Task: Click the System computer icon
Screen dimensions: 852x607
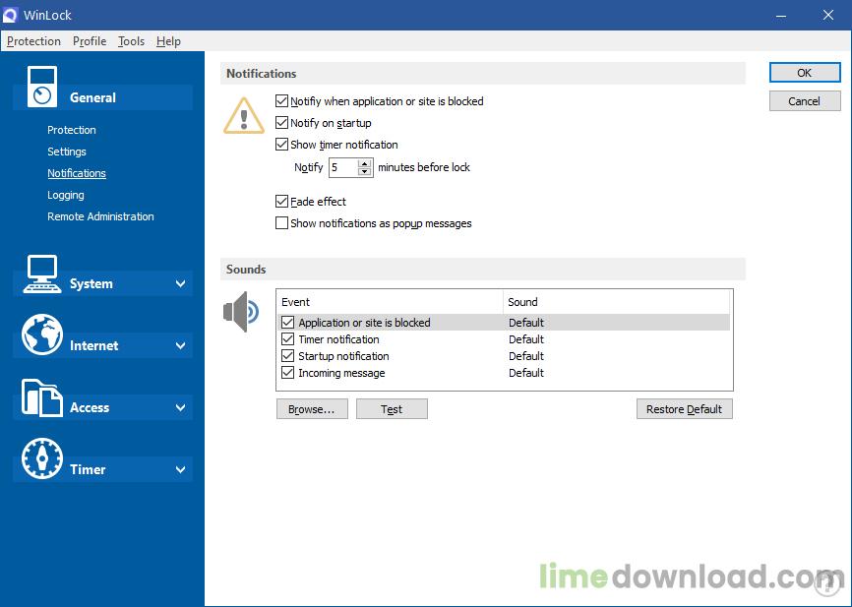Action: click(42, 274)
